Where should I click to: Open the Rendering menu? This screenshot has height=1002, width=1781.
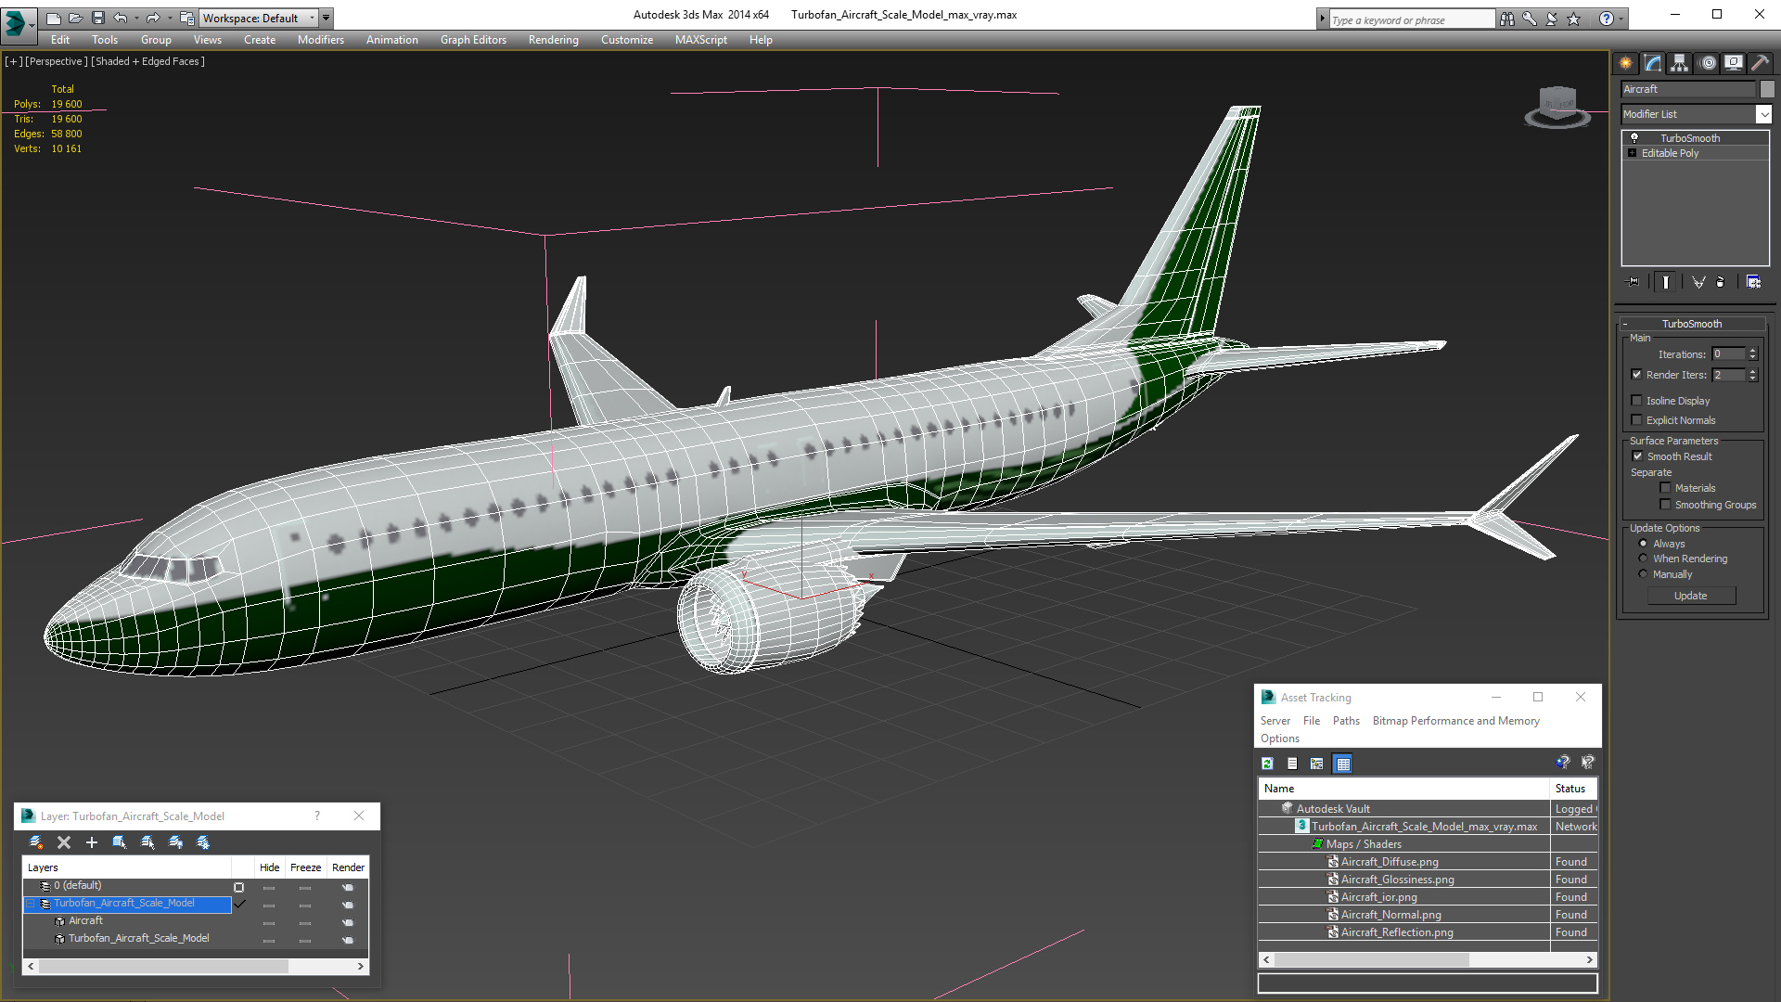(554, 39)
